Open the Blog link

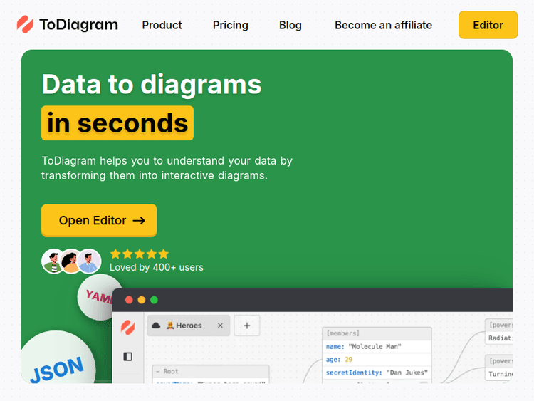(290, 25)
